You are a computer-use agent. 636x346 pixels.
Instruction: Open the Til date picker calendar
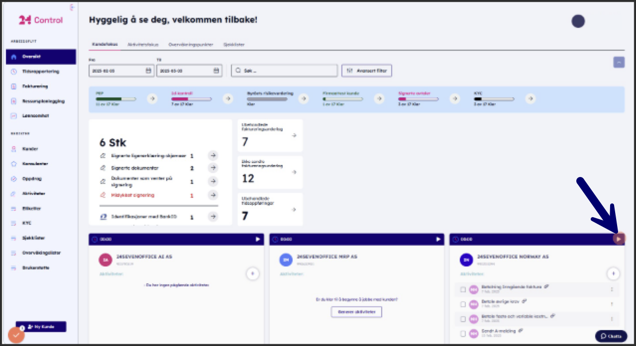(x=216, y=71)
